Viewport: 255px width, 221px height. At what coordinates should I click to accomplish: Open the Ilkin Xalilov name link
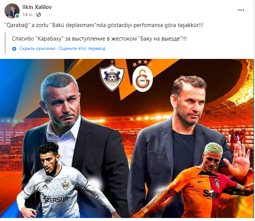[x=37, y=7]
